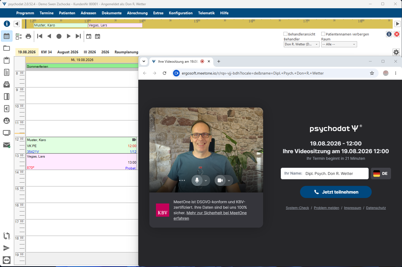Click Vegas, Lars block in top timeline

(115, 25)
